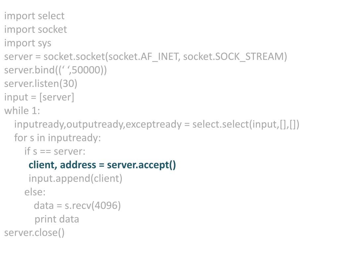Click the 'input.append(client)' line

point(75,179)
